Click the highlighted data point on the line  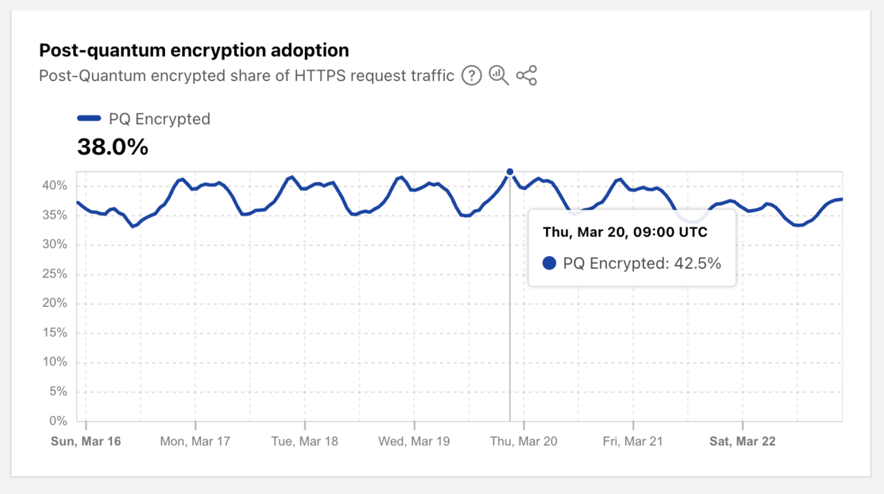pyautogui.click(x=510, y=172)
